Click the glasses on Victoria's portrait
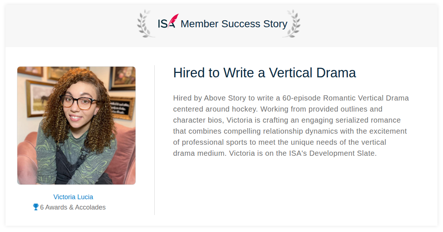443x232 pixels. point(79,102)
